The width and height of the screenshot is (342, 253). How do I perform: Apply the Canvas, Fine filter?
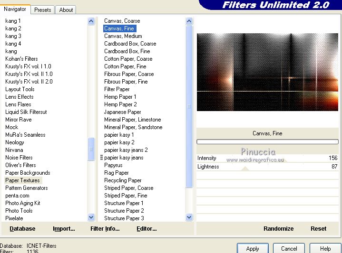coord(253,248)
